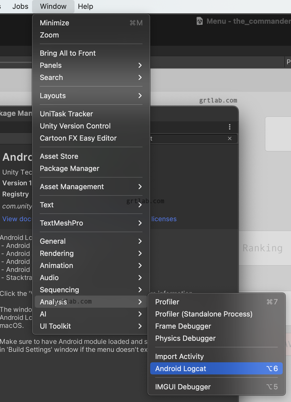Open the Frame Debugger

pyautogui.click(x=183, y=326)
